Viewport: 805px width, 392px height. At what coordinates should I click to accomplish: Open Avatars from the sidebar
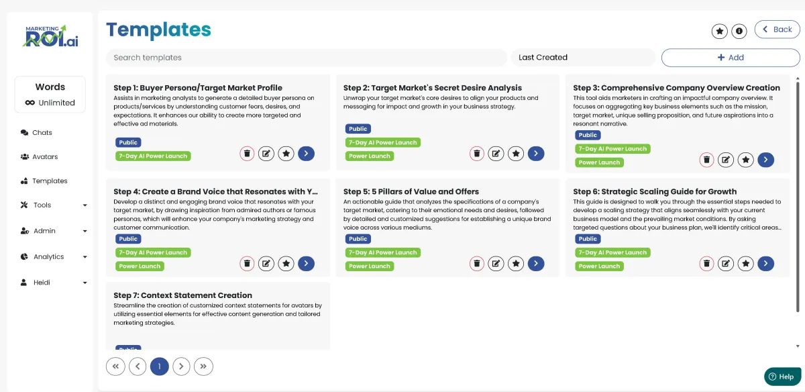pos(45,157)
